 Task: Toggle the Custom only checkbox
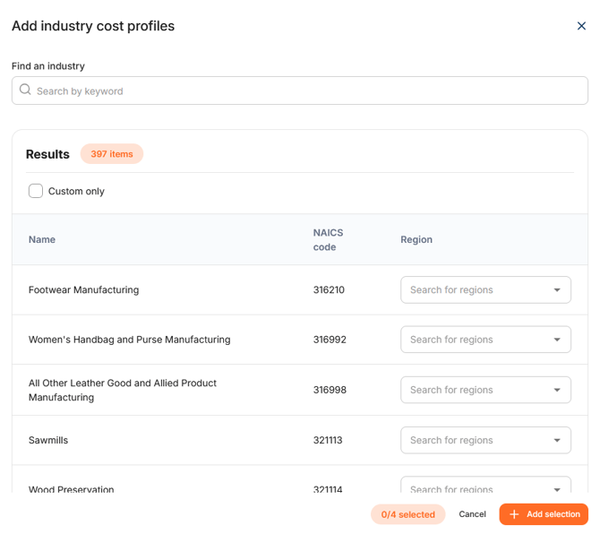pyautogui.click(x=36, y=191)
